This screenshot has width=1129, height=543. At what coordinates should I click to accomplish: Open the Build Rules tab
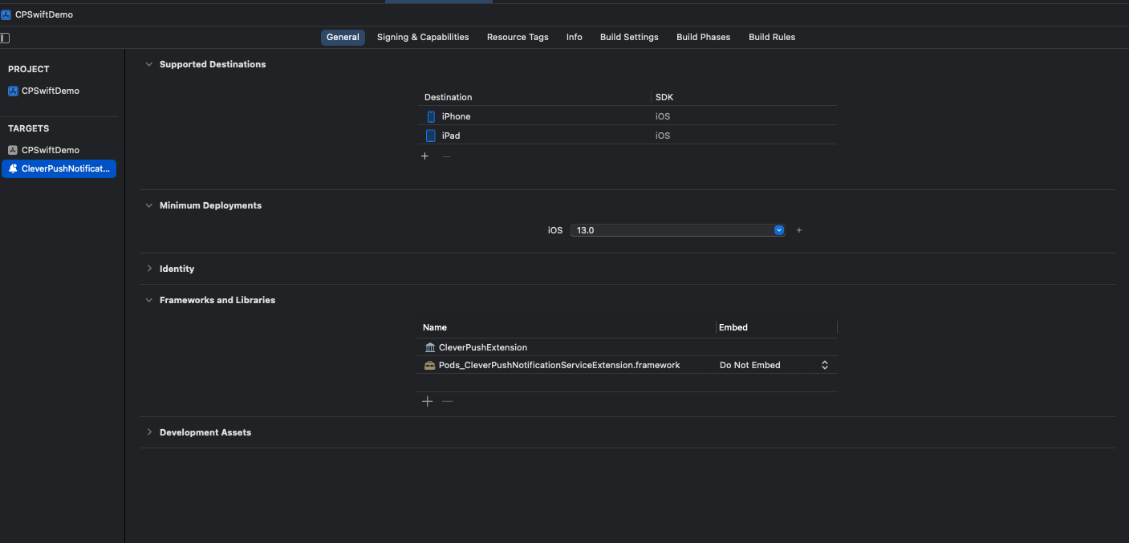[772, 37]
